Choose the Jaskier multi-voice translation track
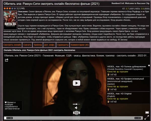Image resolution: width=151 pixels, height=121 pixels. [x=128, y=84]
